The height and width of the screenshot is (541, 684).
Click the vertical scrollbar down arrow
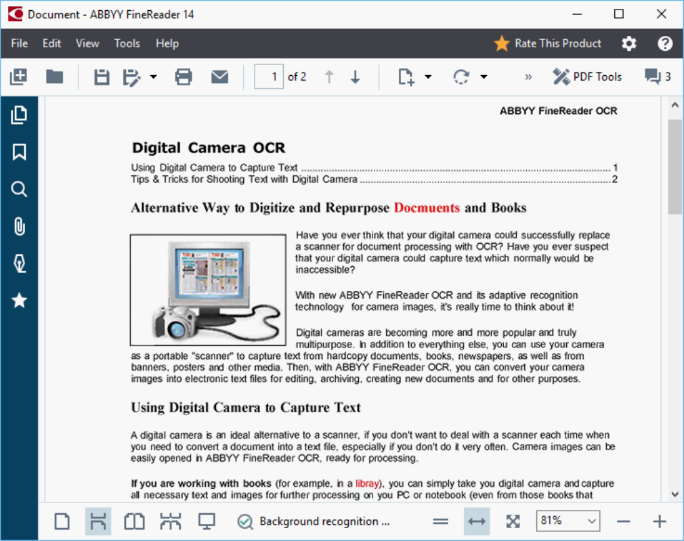(x=675, y=494)
